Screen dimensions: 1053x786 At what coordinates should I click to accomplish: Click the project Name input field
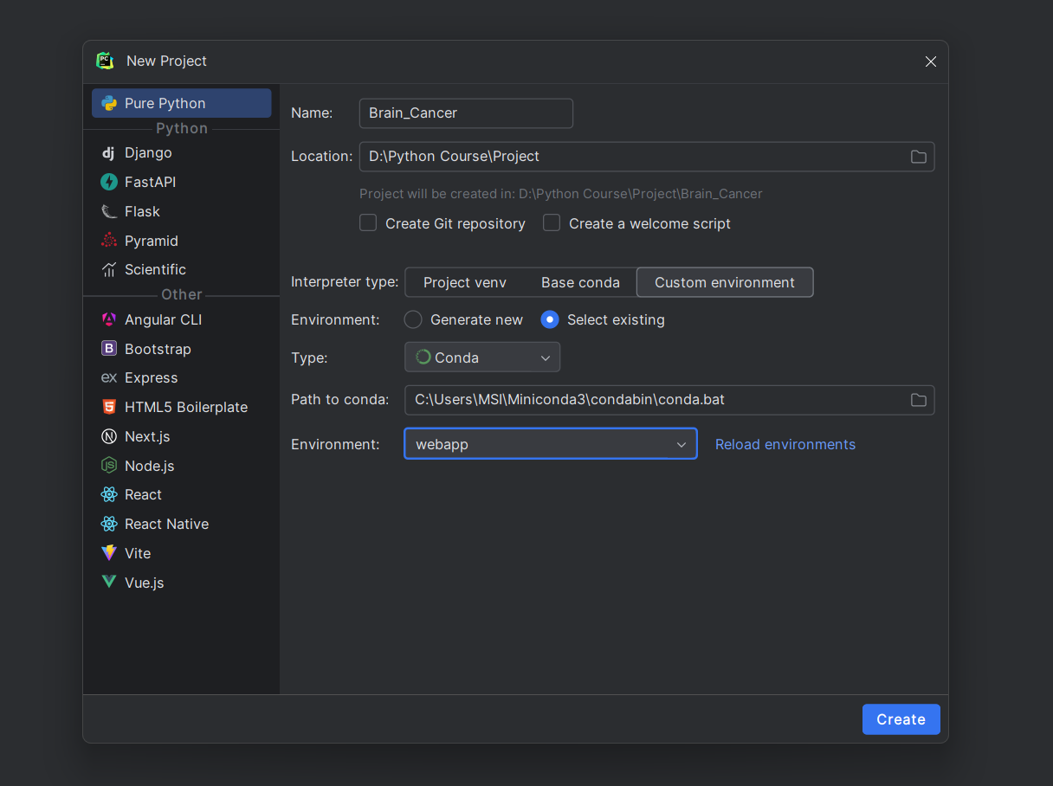[x=466, y=113]
